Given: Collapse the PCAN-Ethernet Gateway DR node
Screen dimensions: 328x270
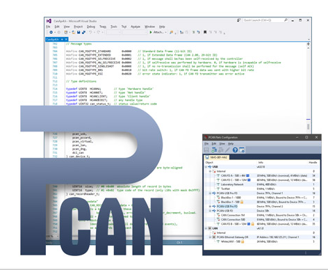Looking at the screenshot, I should pyautogui.click(x=210, y=237).
